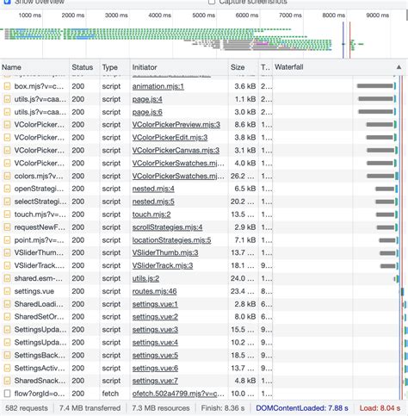Click 'DOMContentLoaded: 7.88 s' in status bar
408x416 pixels.
pos(302,408)
